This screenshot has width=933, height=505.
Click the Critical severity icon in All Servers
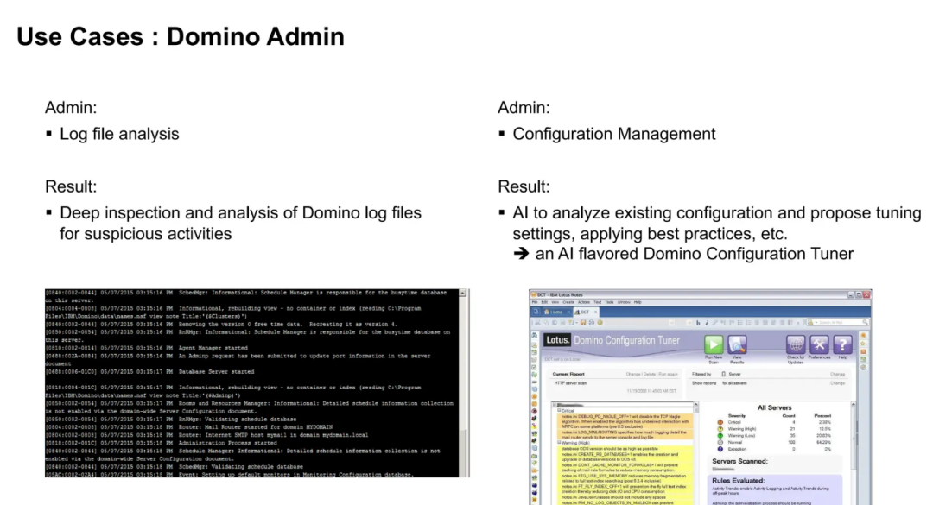(720, 422)
